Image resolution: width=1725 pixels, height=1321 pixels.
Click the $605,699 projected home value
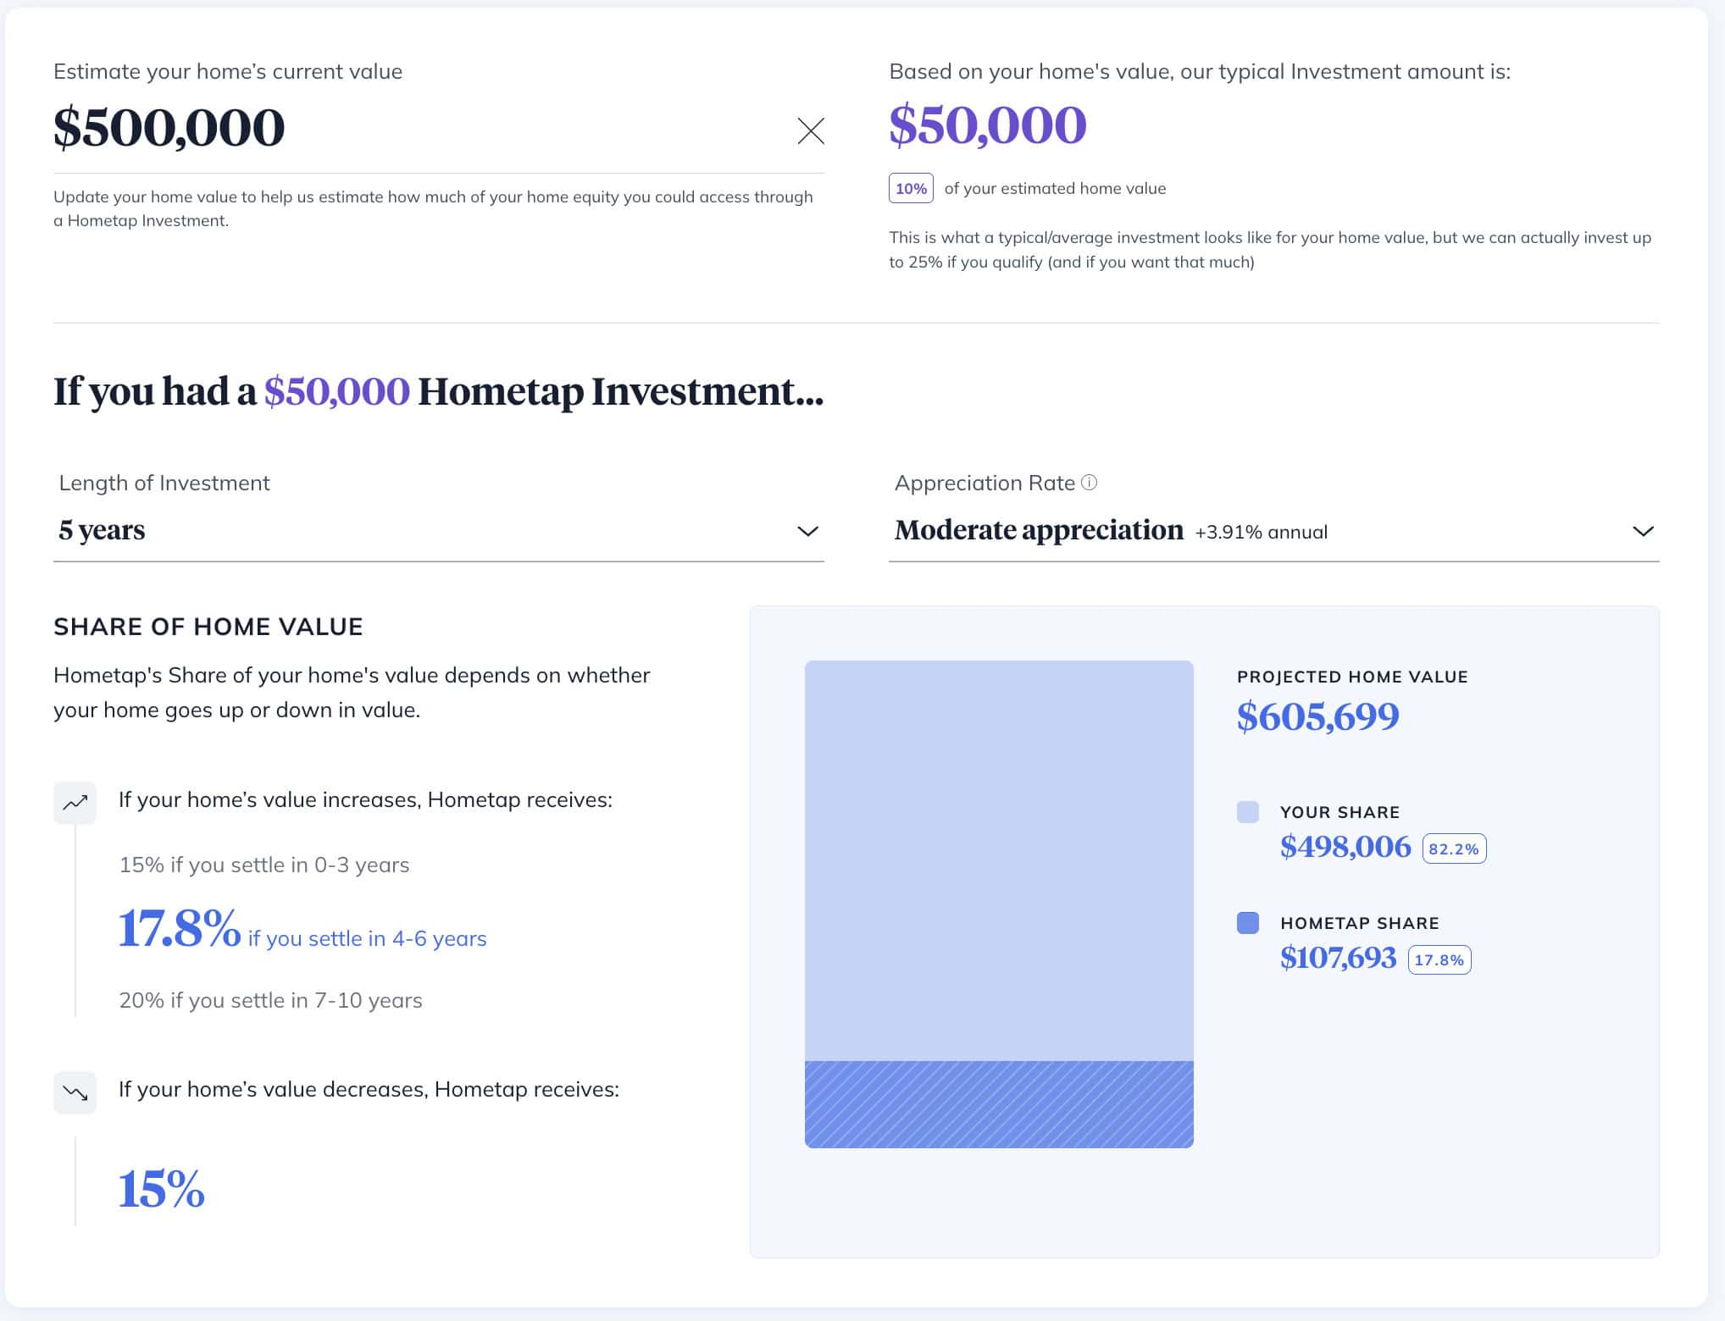click(x=1317, y=716)
